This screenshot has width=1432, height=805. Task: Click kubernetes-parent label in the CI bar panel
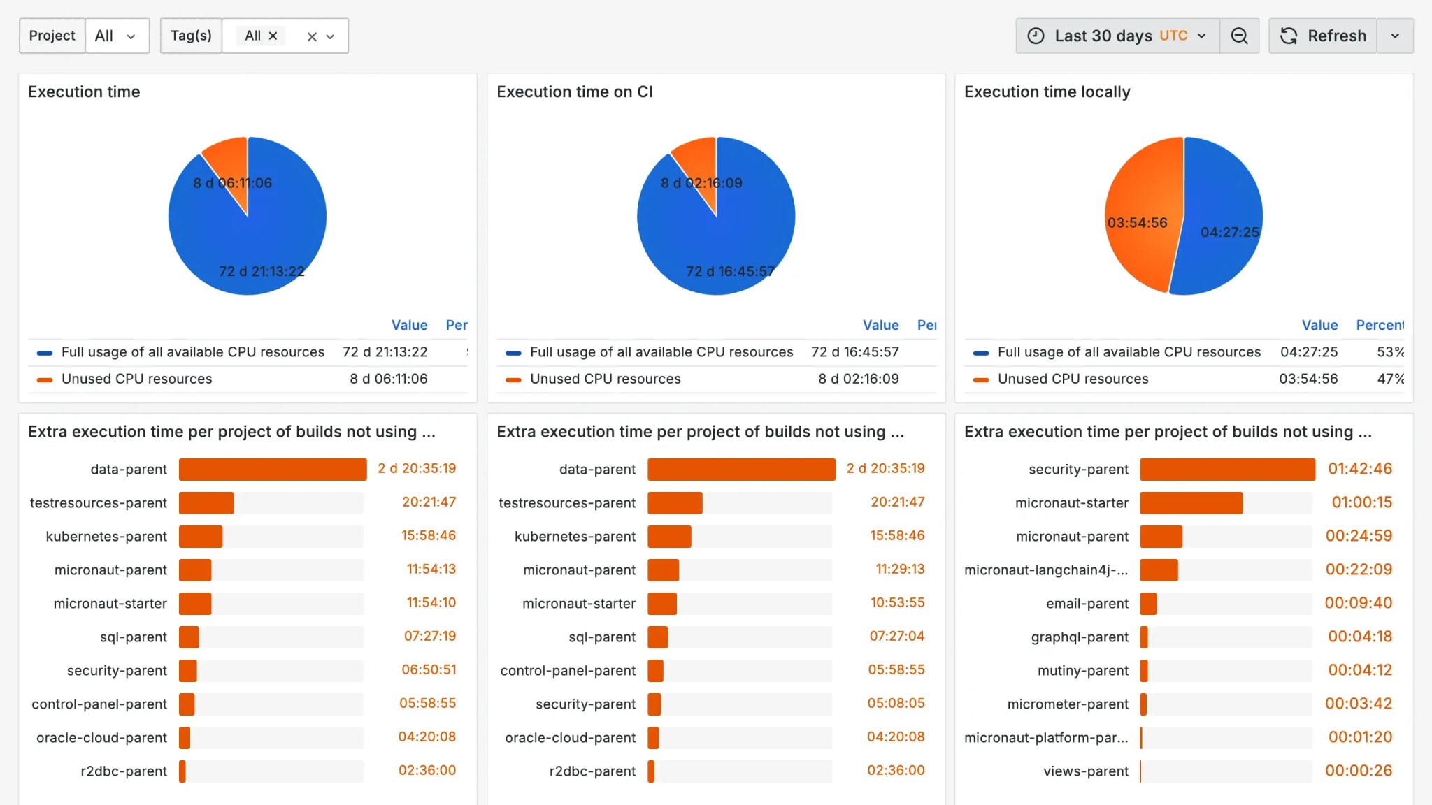point(575,537)
